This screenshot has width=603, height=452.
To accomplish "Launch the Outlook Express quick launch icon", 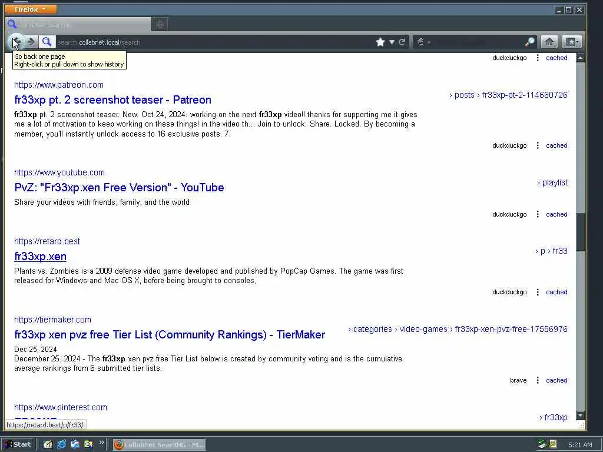I will pos(75,445).
